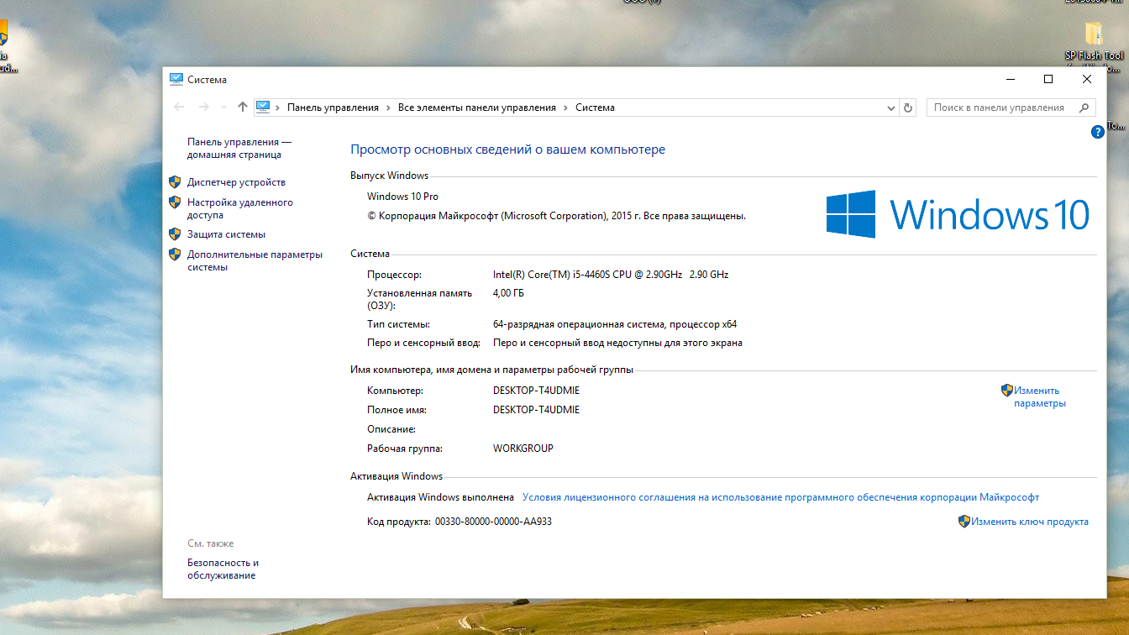1129x635 pixels.
Task: Open 'Защита системы' link
Action: tap(226, 234)
